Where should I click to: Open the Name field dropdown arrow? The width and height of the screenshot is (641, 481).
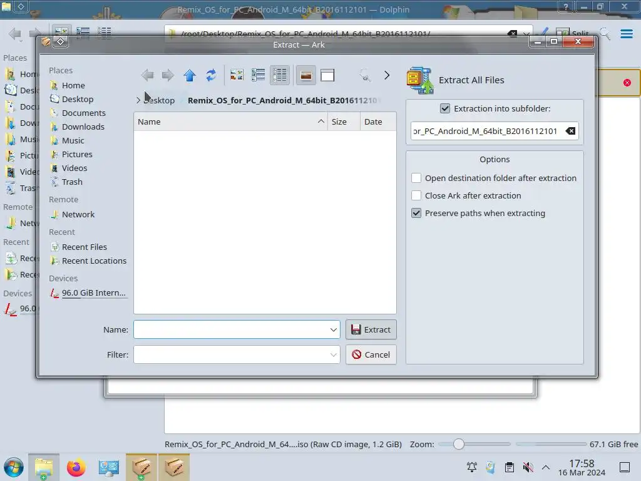pos(334,329)
